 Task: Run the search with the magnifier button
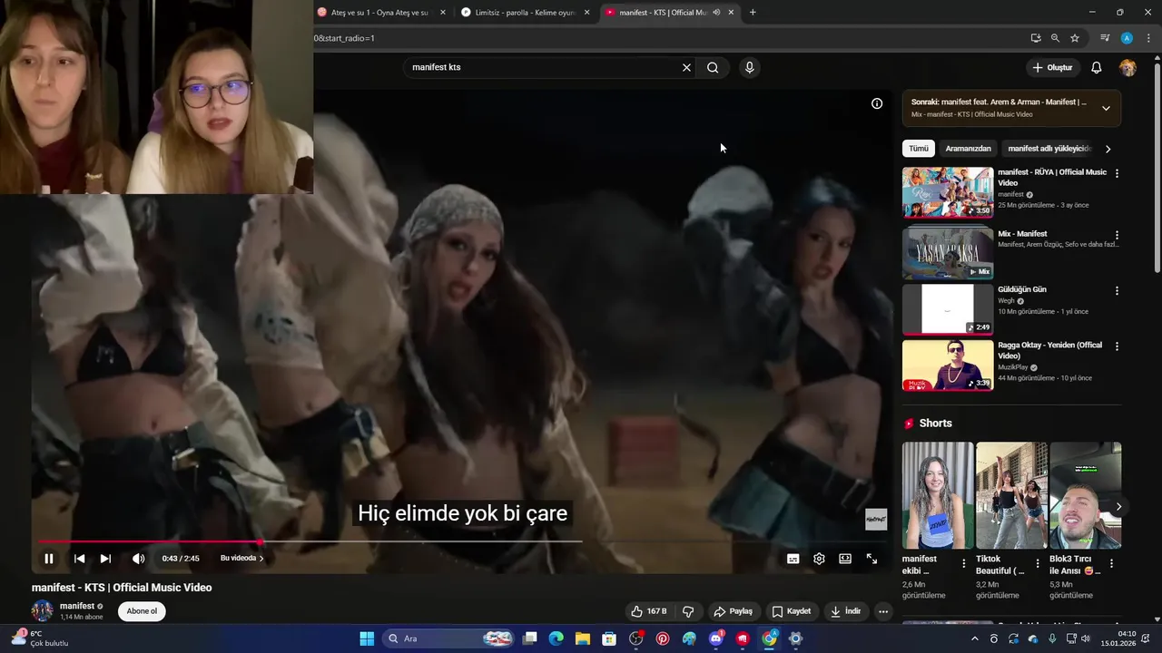click(x=713, y=67)
